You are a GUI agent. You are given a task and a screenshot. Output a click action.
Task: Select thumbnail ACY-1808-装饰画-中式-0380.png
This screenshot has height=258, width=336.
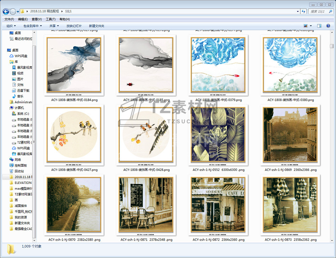pyautogui.click(x=290, y=65)
